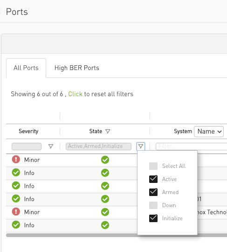Click the green Click link to reset filters
227x252 pixels.
(75, 94)
